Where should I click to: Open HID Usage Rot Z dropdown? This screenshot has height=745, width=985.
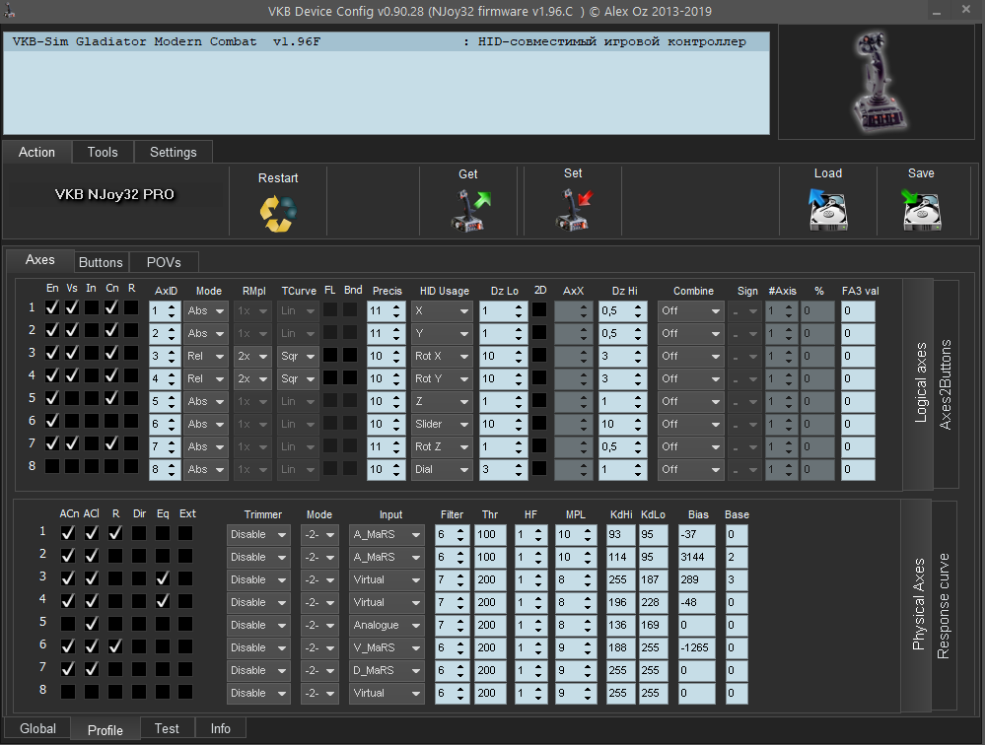coord(442,446)
